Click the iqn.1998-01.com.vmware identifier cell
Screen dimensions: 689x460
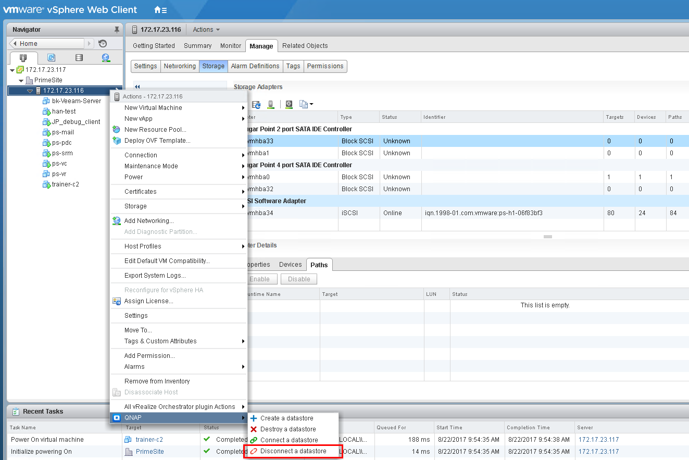pos(512,213)
